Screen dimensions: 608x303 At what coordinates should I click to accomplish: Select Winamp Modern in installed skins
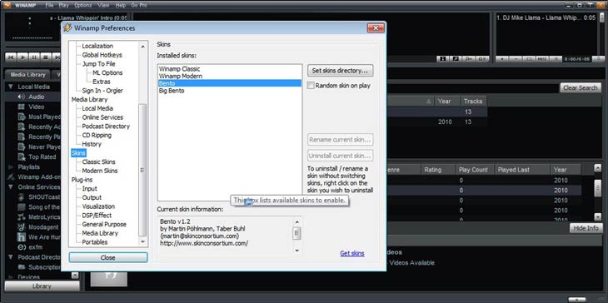230,77
